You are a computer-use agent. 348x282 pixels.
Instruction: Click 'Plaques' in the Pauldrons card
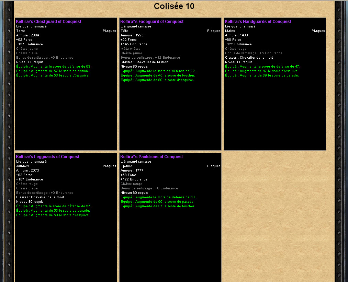click(214, 166)
